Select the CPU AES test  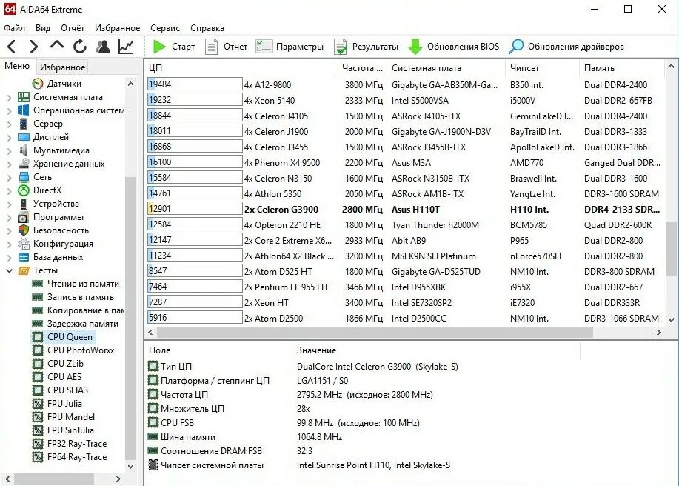coord(57,377)
